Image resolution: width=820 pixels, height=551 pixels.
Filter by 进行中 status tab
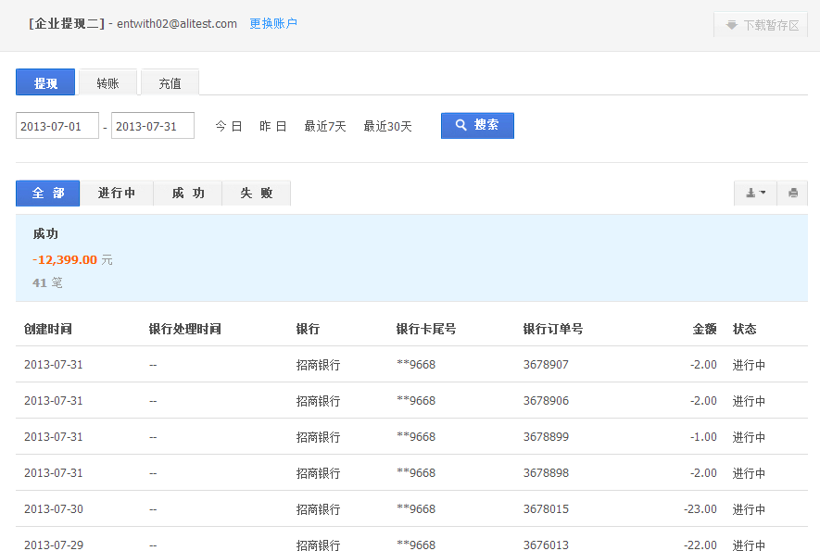[117, 194]
